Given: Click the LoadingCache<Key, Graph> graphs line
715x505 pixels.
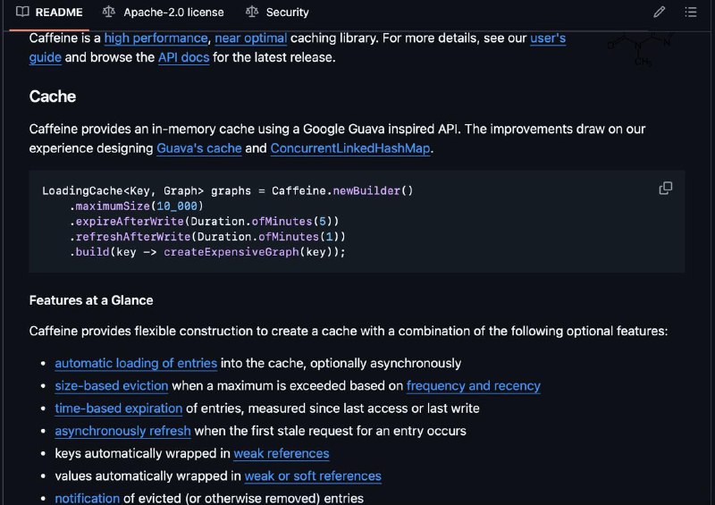Looking at the screenshot, I should click(x=228, y=190).
